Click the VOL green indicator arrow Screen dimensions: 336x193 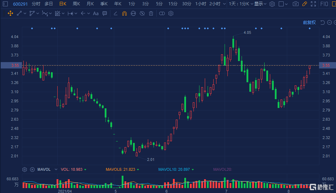(85, 170)
